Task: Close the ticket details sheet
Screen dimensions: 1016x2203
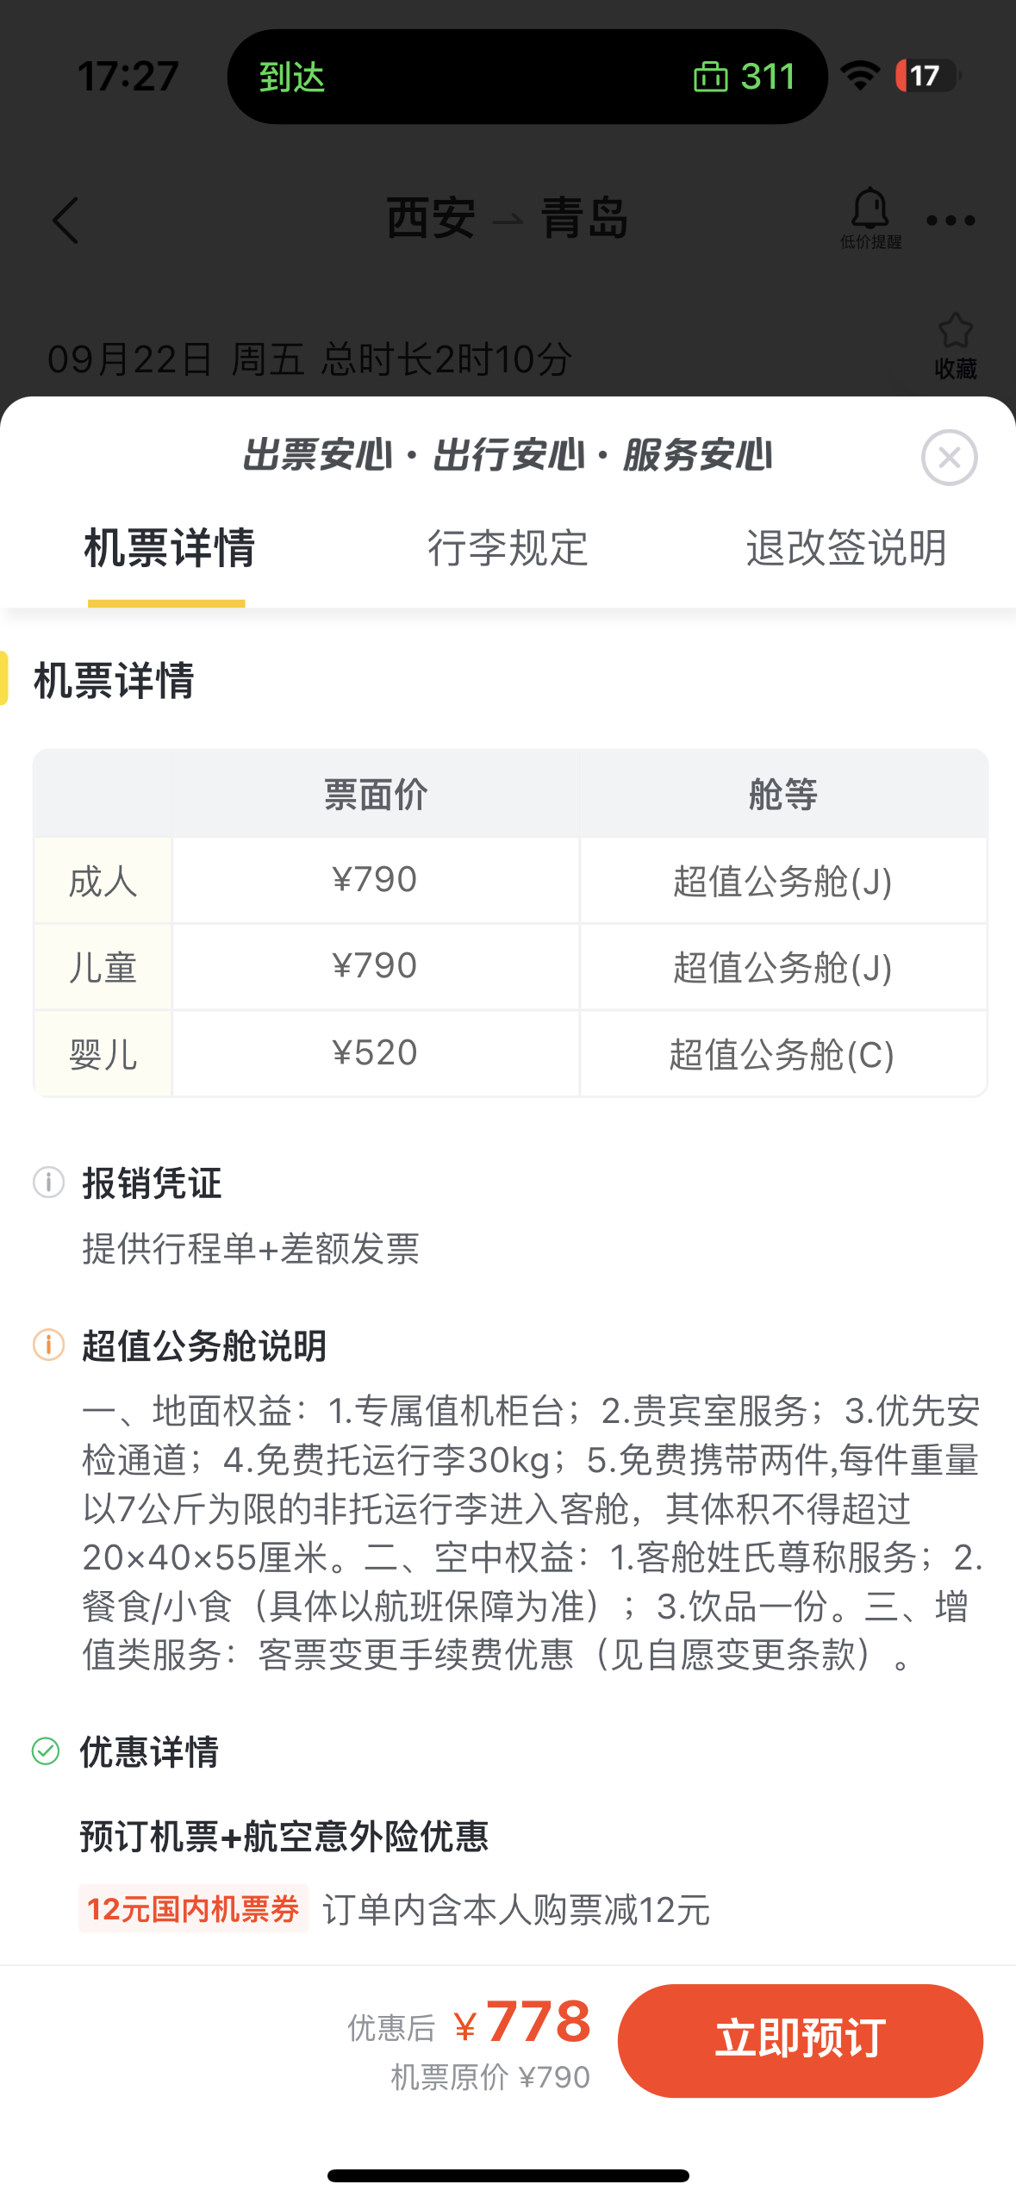Action: point(949,458)
